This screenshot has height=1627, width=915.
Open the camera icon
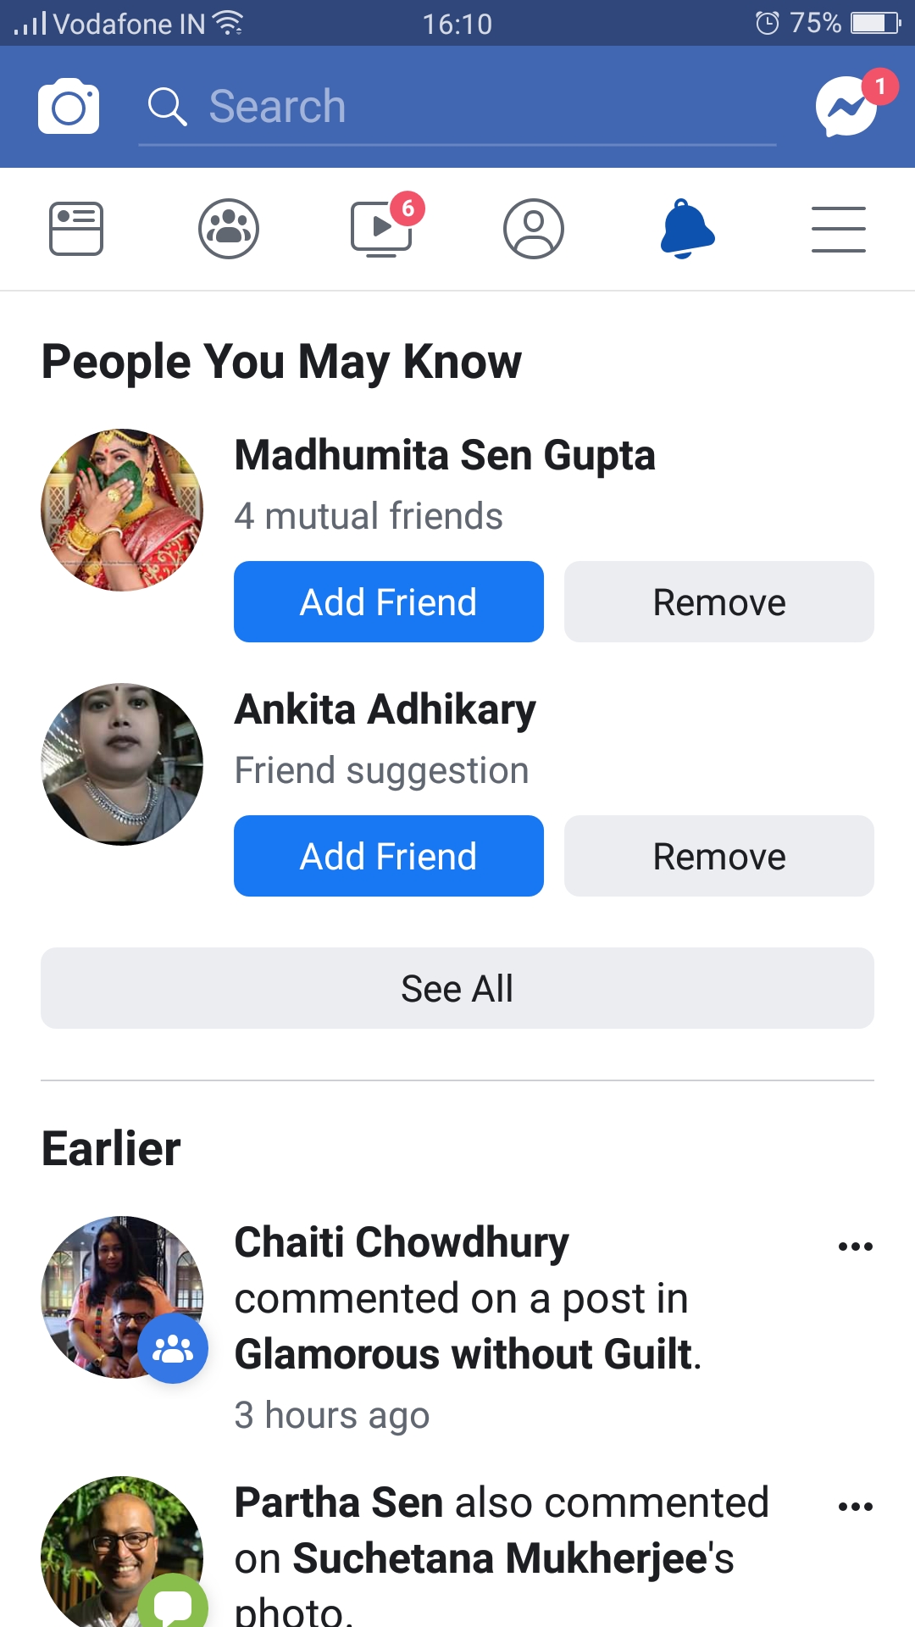point(69,107)
